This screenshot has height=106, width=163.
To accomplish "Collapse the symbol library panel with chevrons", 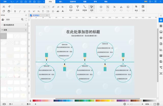I will 26,15.
